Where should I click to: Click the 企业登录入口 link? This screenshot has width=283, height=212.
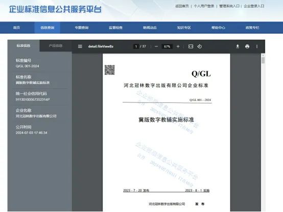(x=254, y=6)
